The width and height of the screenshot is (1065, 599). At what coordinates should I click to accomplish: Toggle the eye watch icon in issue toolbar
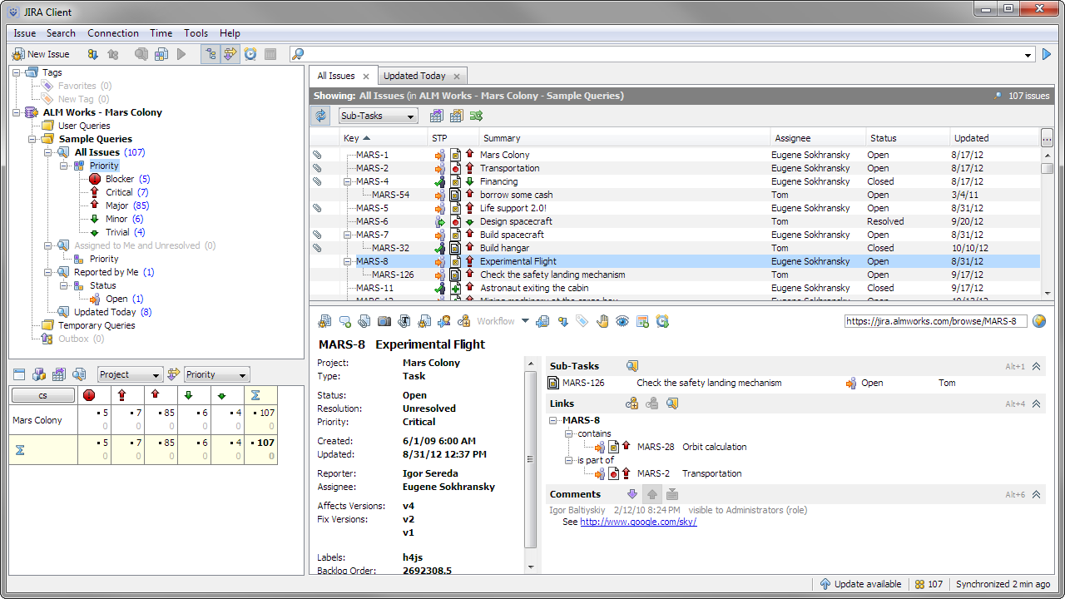[x=622, y=321]
